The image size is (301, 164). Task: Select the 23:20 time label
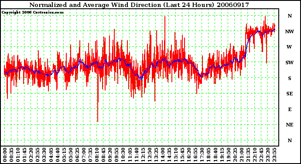click(267, 155)
